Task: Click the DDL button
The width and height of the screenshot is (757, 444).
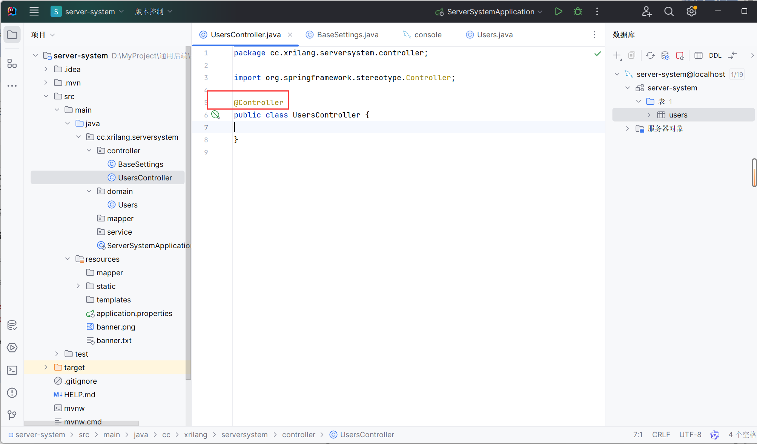Action: [715, 55]
